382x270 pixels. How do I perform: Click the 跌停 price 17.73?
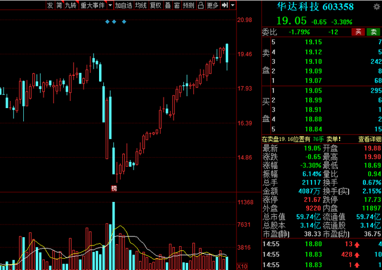point(372,200)
